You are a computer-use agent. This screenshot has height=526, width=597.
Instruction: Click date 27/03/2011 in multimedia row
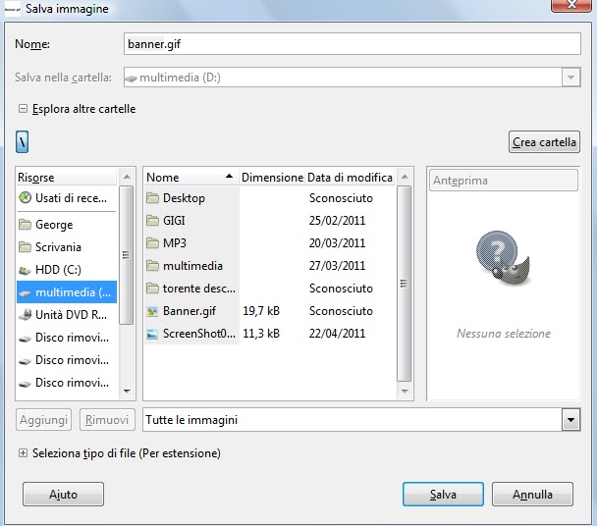click(337, 266)
